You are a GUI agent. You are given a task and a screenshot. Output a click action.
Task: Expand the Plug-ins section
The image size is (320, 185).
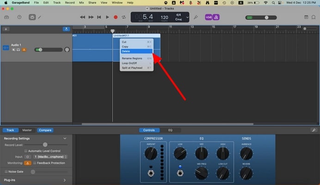coord(64,180)
